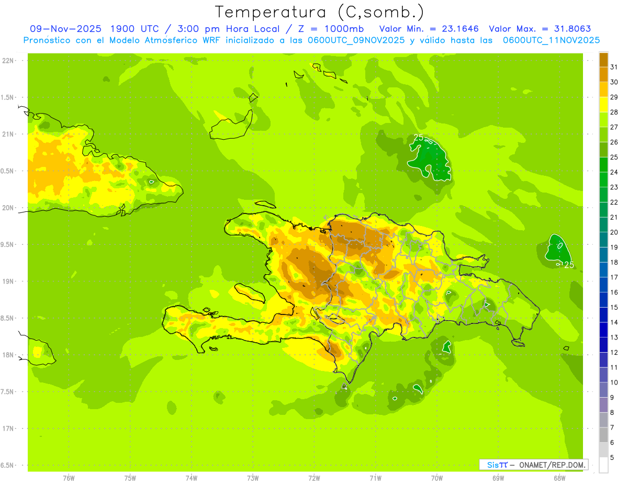The image size is (628, 485).
Task: Pick the gray swatch between 6 and 7
Action: [x=603, y=435]
